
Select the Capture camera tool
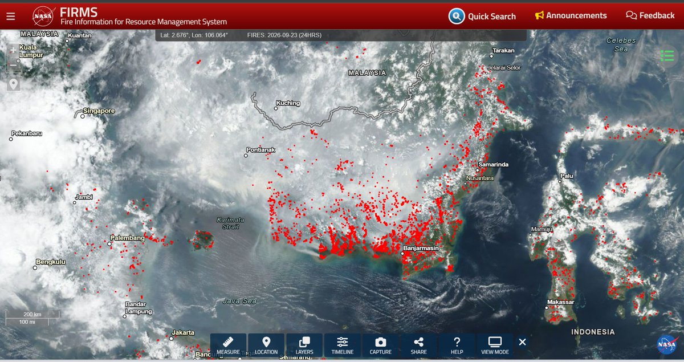coord(380,345)
